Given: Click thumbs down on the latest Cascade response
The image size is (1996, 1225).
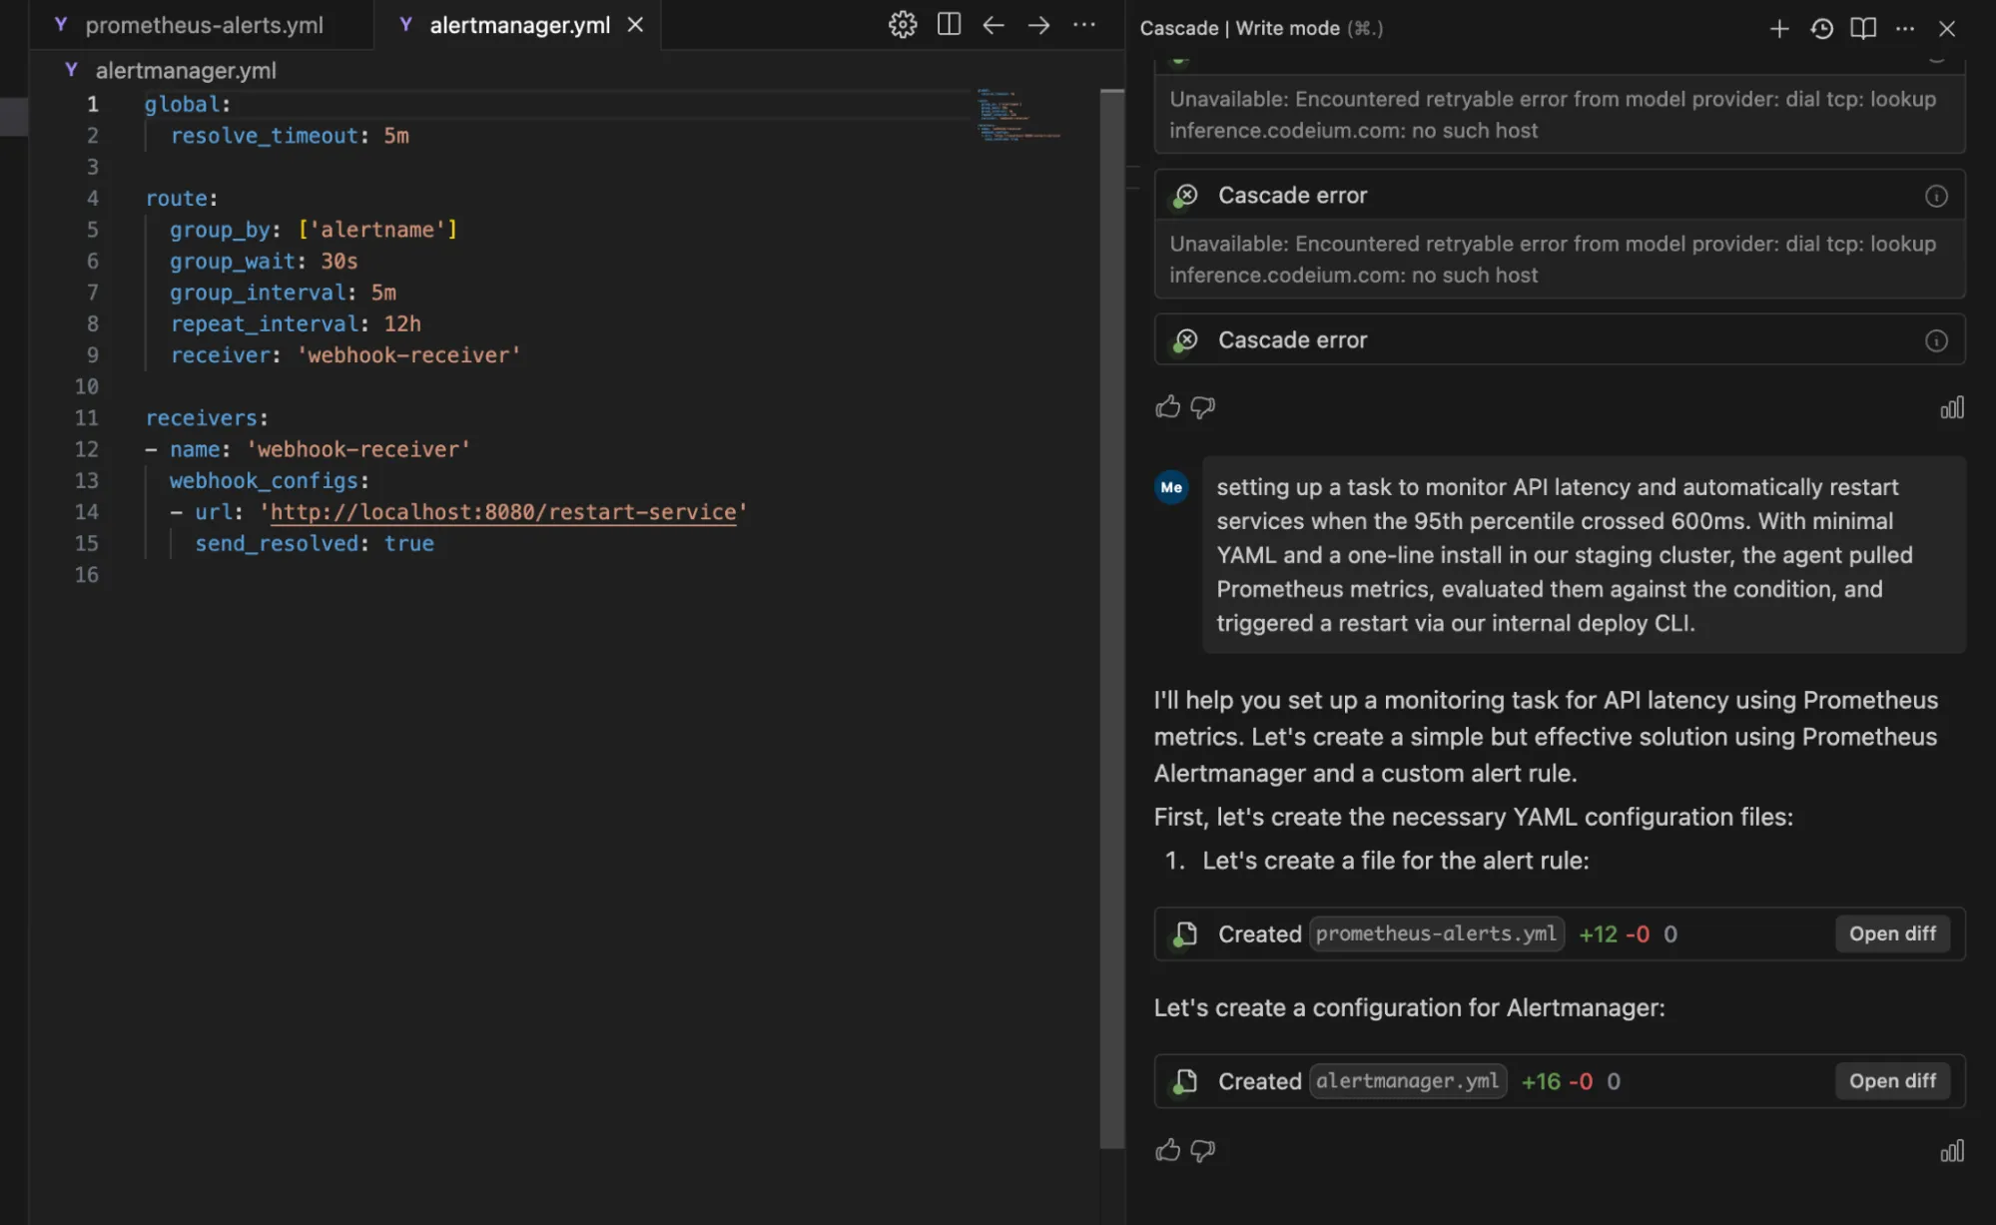Looking at the screenshot, I should [x=1203, y=1150].
